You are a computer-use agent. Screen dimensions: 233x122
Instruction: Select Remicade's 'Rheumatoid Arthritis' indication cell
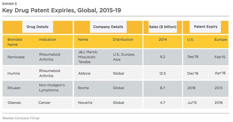pyautogui.click(x=50, y=57)
